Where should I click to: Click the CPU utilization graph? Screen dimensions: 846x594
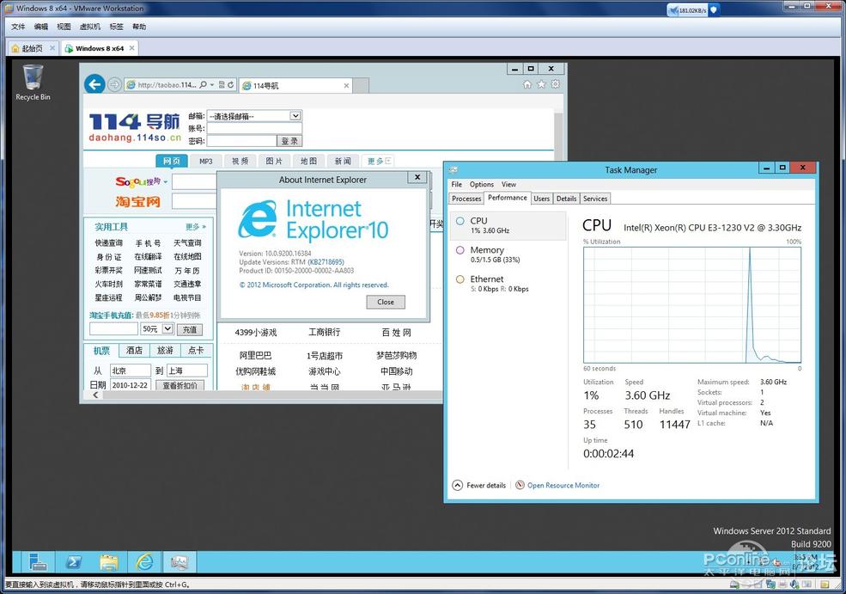(692, 305)
